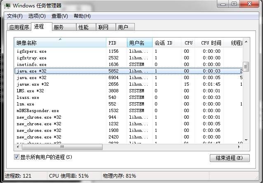Click PID value 1532

(x=113, y=110)
